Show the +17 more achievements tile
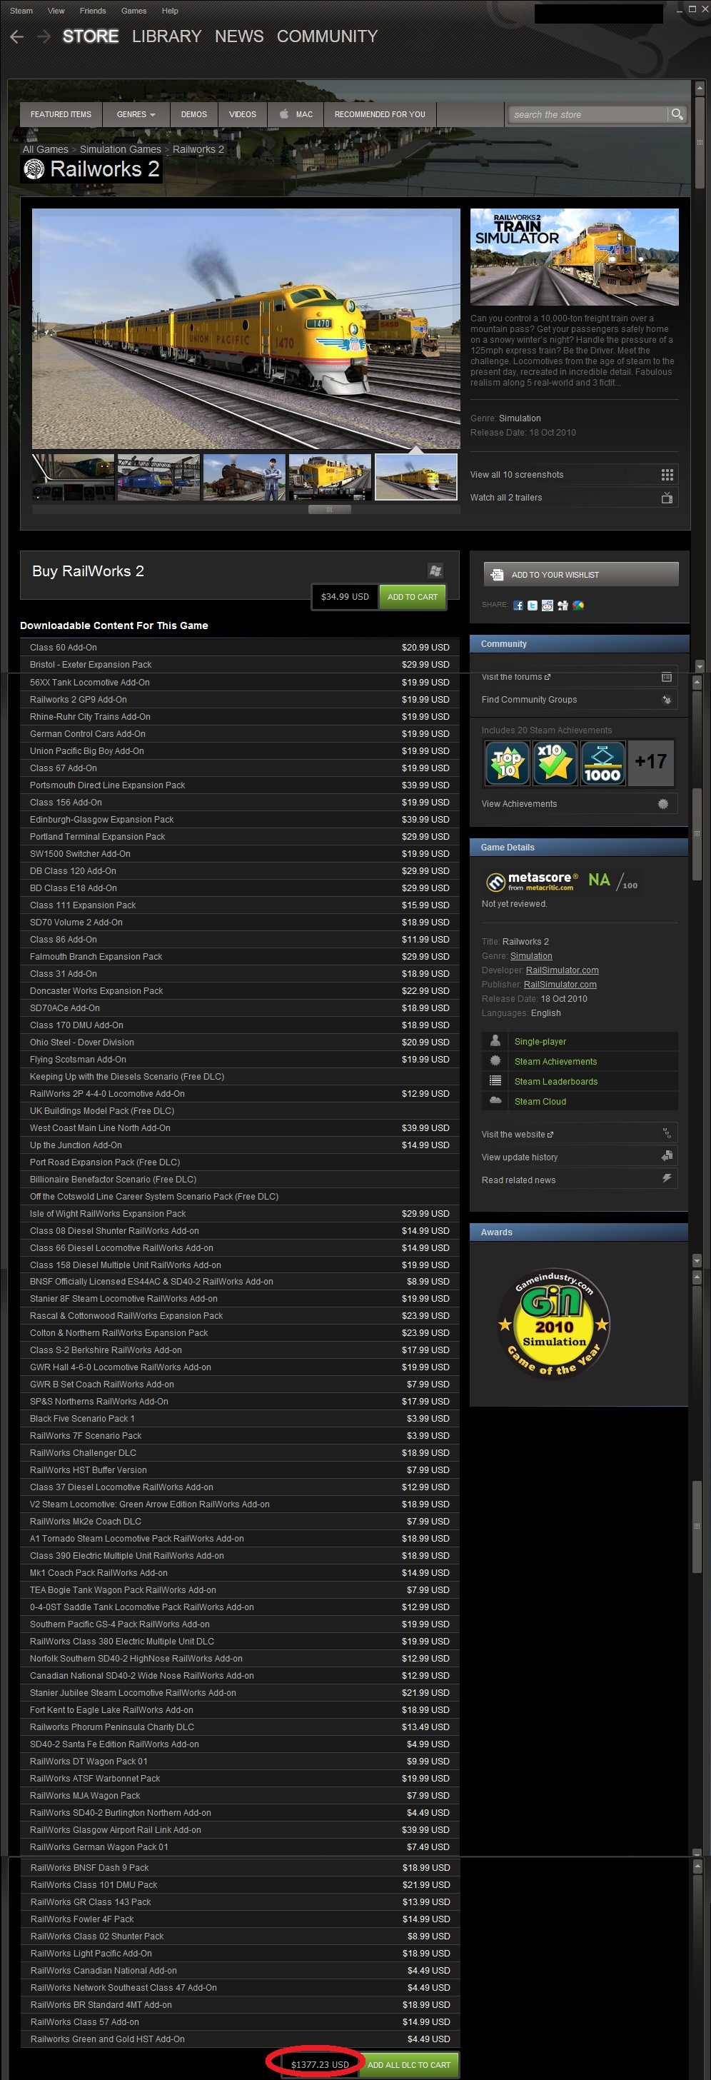Image resolution: width=711 pixels, height=2080 pixels. tap(650, 763)
